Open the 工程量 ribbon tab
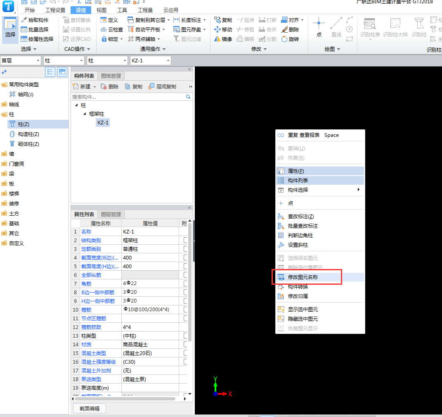This screenshot has width=442, height=417. click(145, 10)
